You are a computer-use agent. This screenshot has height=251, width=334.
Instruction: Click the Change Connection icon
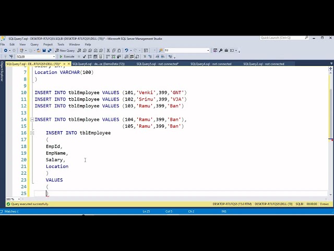tap(11, 56)
